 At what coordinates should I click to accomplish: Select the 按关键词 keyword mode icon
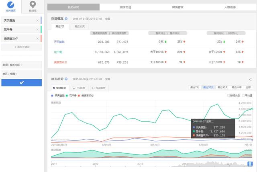pos(11,4)
